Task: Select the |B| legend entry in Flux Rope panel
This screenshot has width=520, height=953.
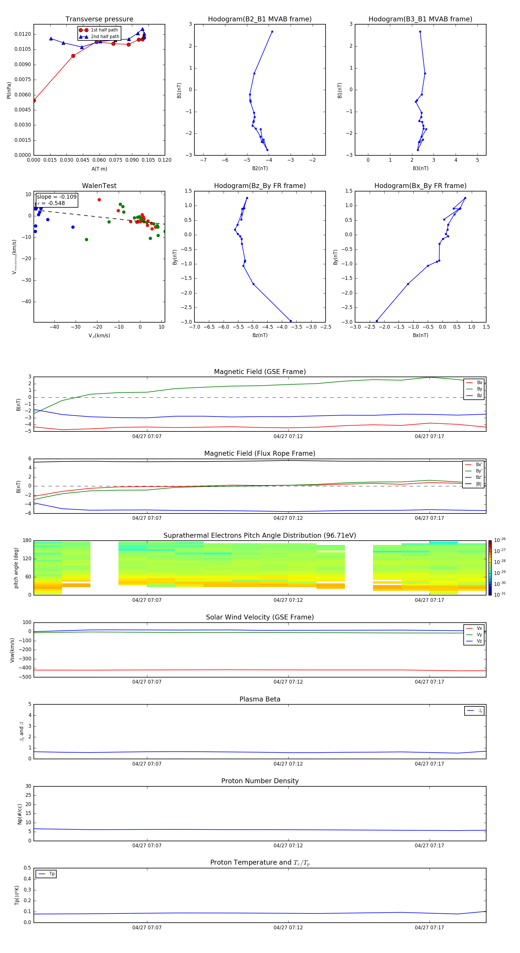Action: point(473,484)
